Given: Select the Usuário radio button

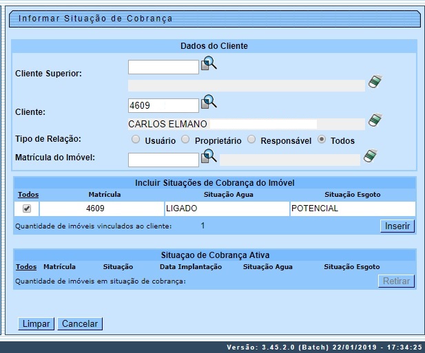Looking at the screenshot, I should pyautogui.click(x=136, y=140).
